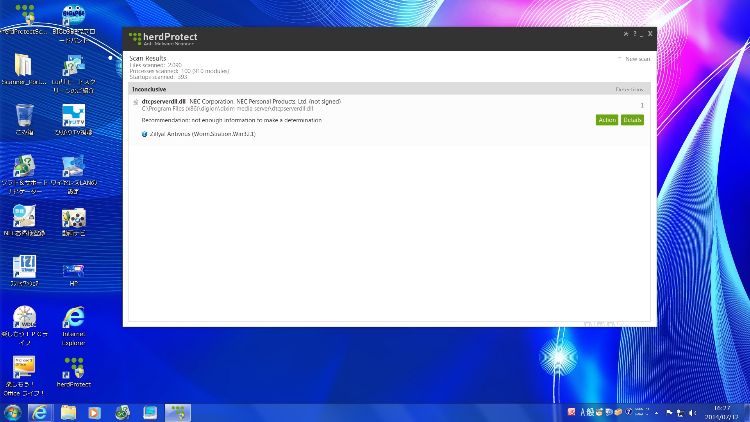Open the volume speaker tray icon
This screenshot has width=750, height=422.
pos(692,413)
